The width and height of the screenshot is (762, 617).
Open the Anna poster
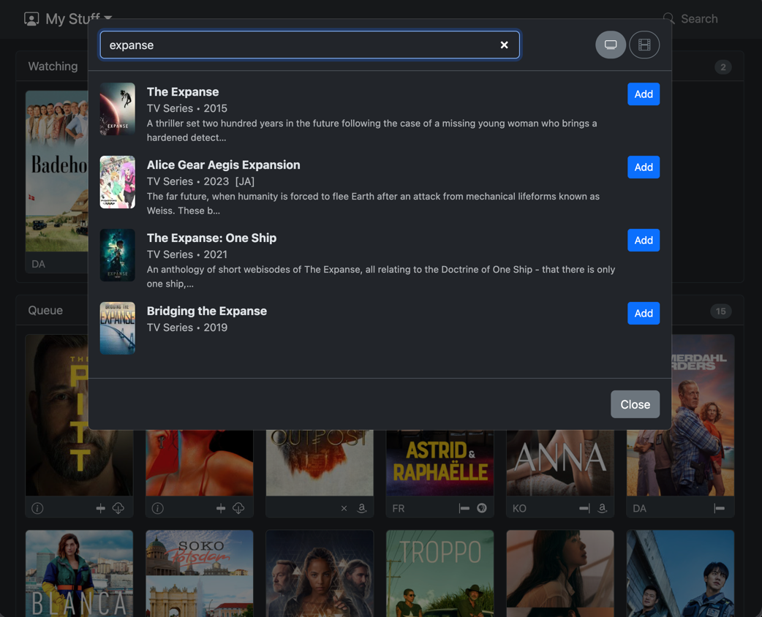560,463
